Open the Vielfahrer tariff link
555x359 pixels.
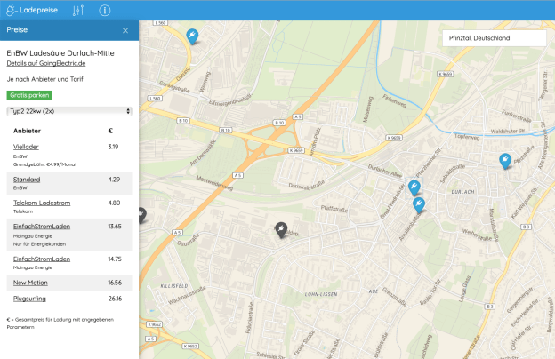pos(26,146)
